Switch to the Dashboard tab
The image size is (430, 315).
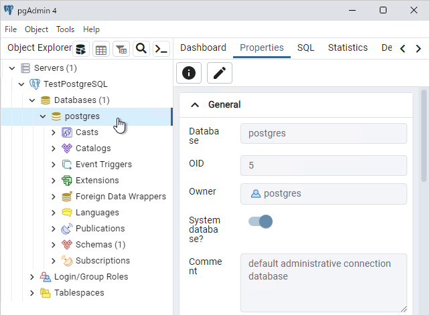(203, 47)
